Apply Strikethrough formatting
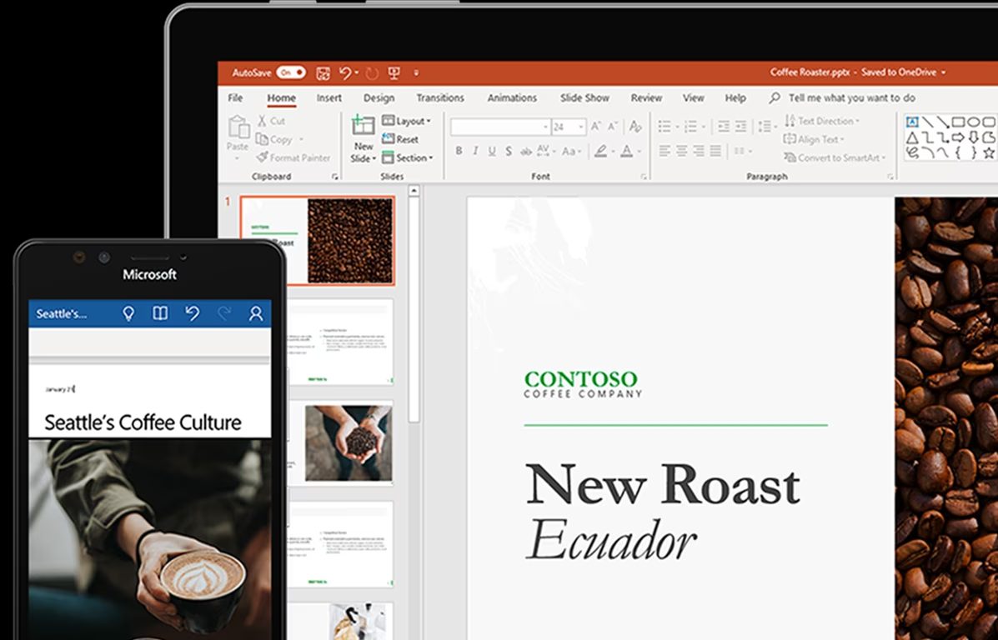Image resolution: width=998 pixels, height=640 pixels. pos(526,152)
